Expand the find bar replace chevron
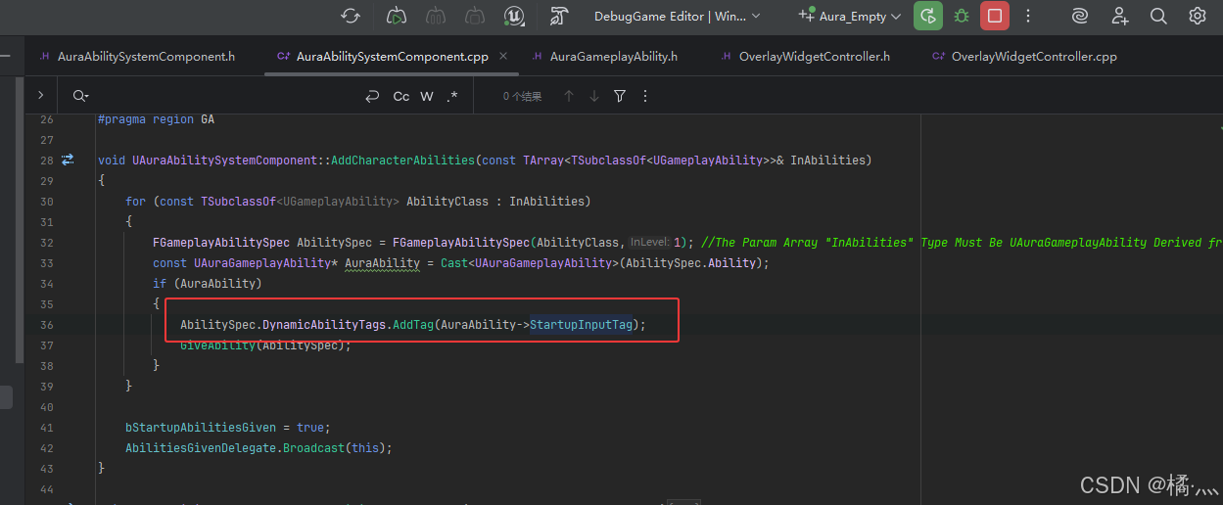Viewport: 1223px width, 505px height. (x=40, y=96)
